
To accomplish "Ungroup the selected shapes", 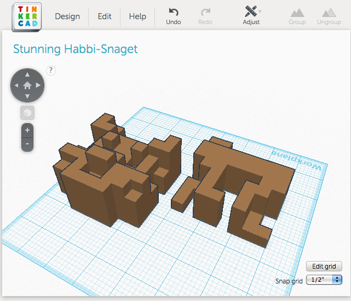I will tap(329, 16).
